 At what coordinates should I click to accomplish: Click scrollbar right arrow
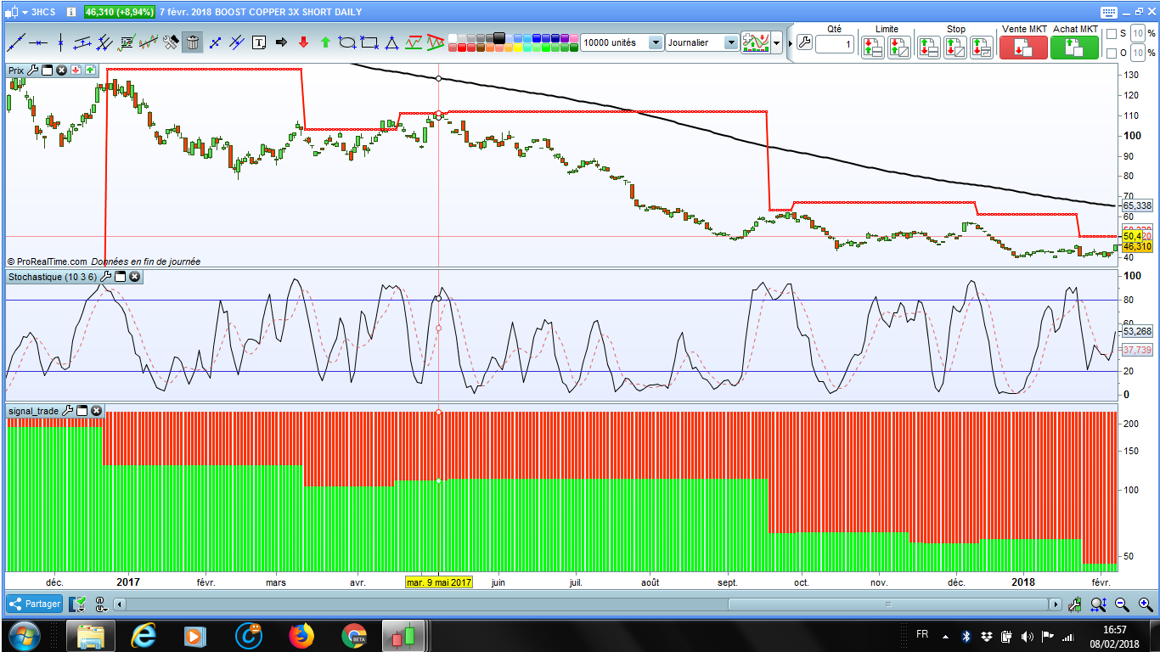(x=1056, y=604)
